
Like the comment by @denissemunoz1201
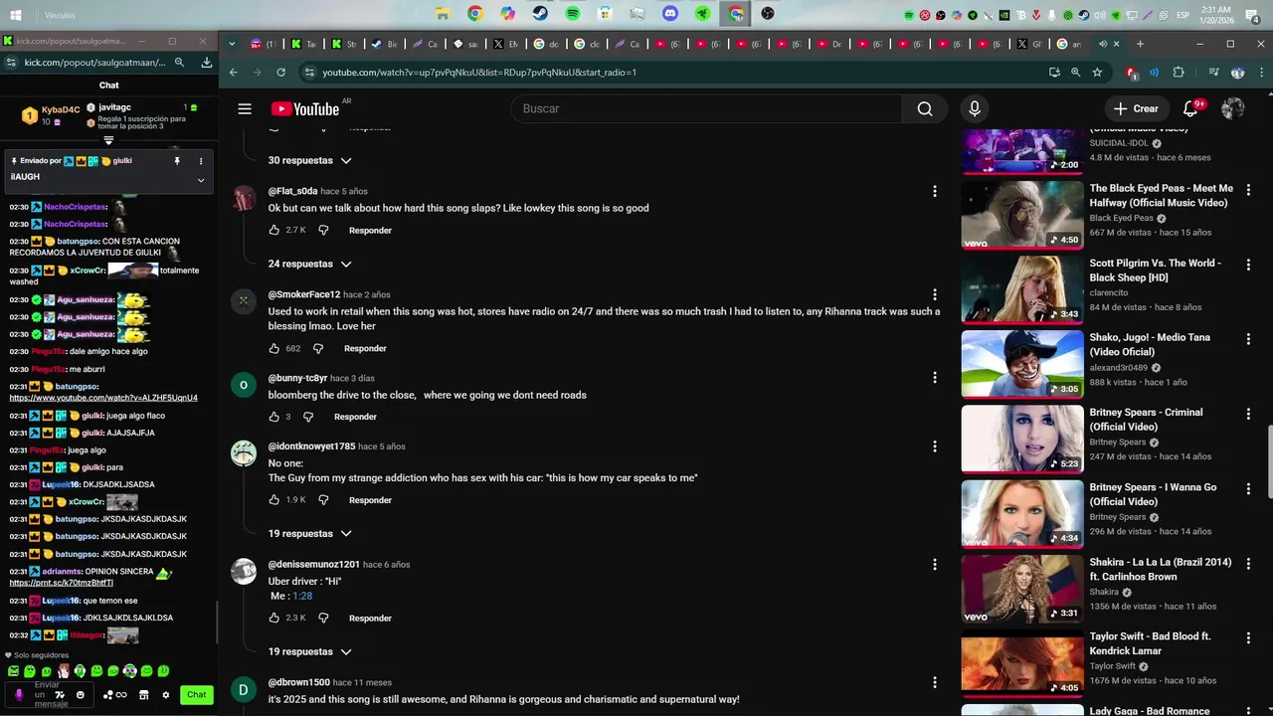coord(274,618)
